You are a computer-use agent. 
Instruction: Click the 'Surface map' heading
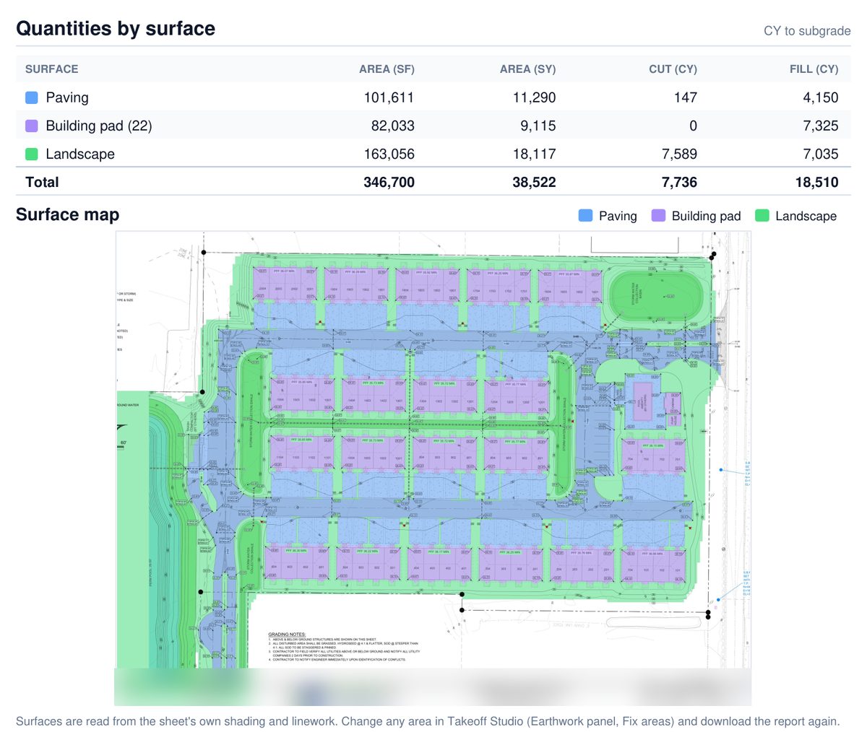[x=67, y=214]
